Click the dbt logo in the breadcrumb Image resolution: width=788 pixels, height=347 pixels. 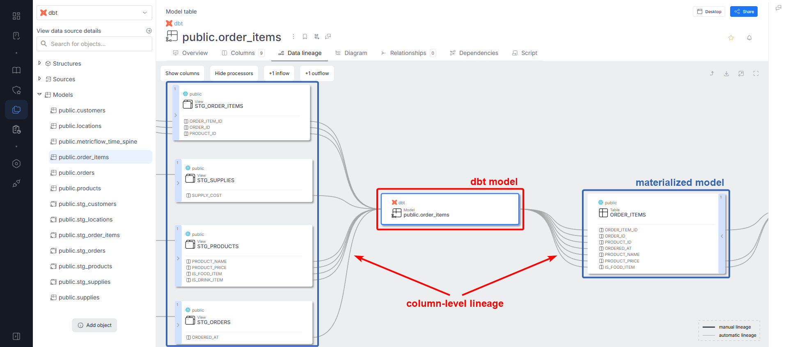169,23
